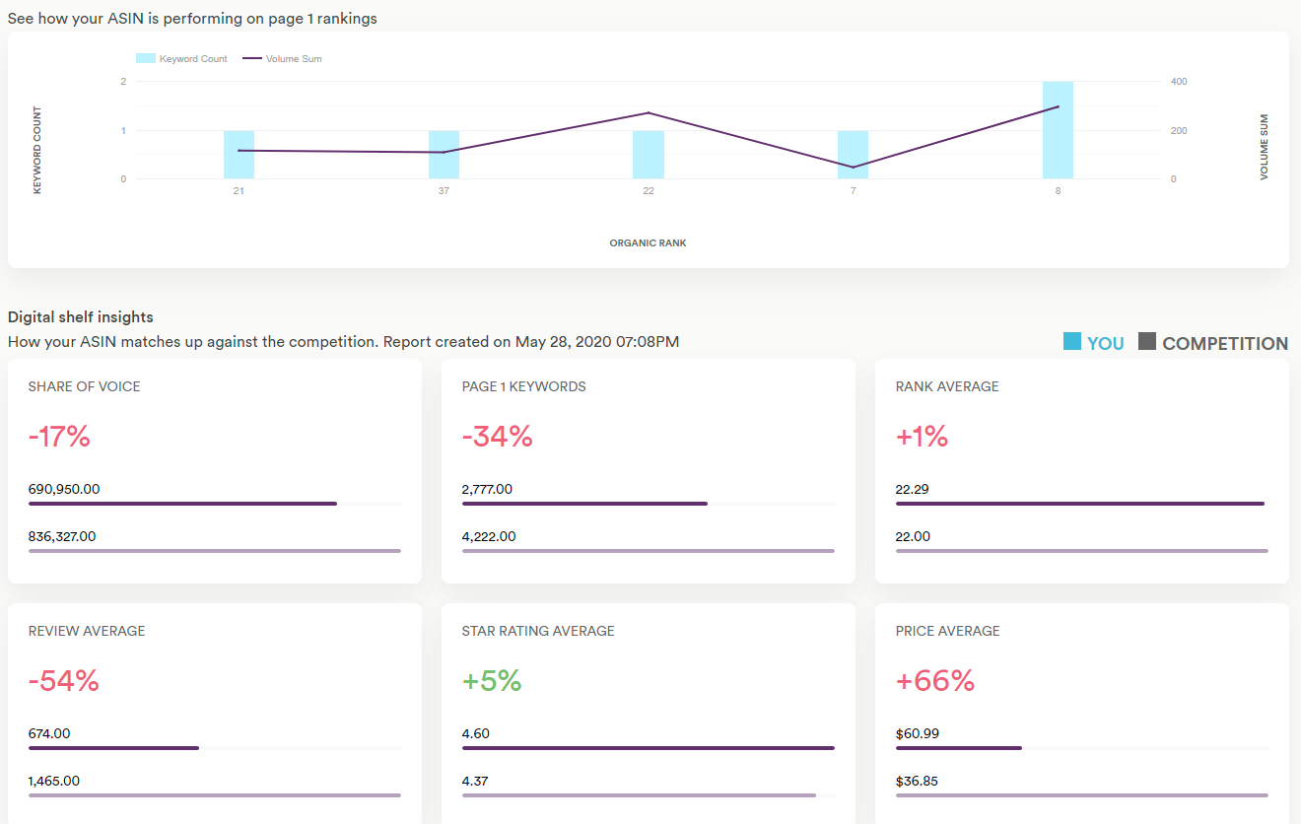Viewport: 1301px width, 824px height.
Task: Click the Digital shelf insights heading
Action: click(81, 317)
